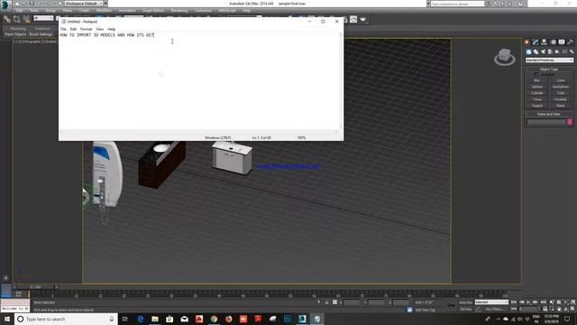Open the Graph Editors menu

(x=153, y=11)
